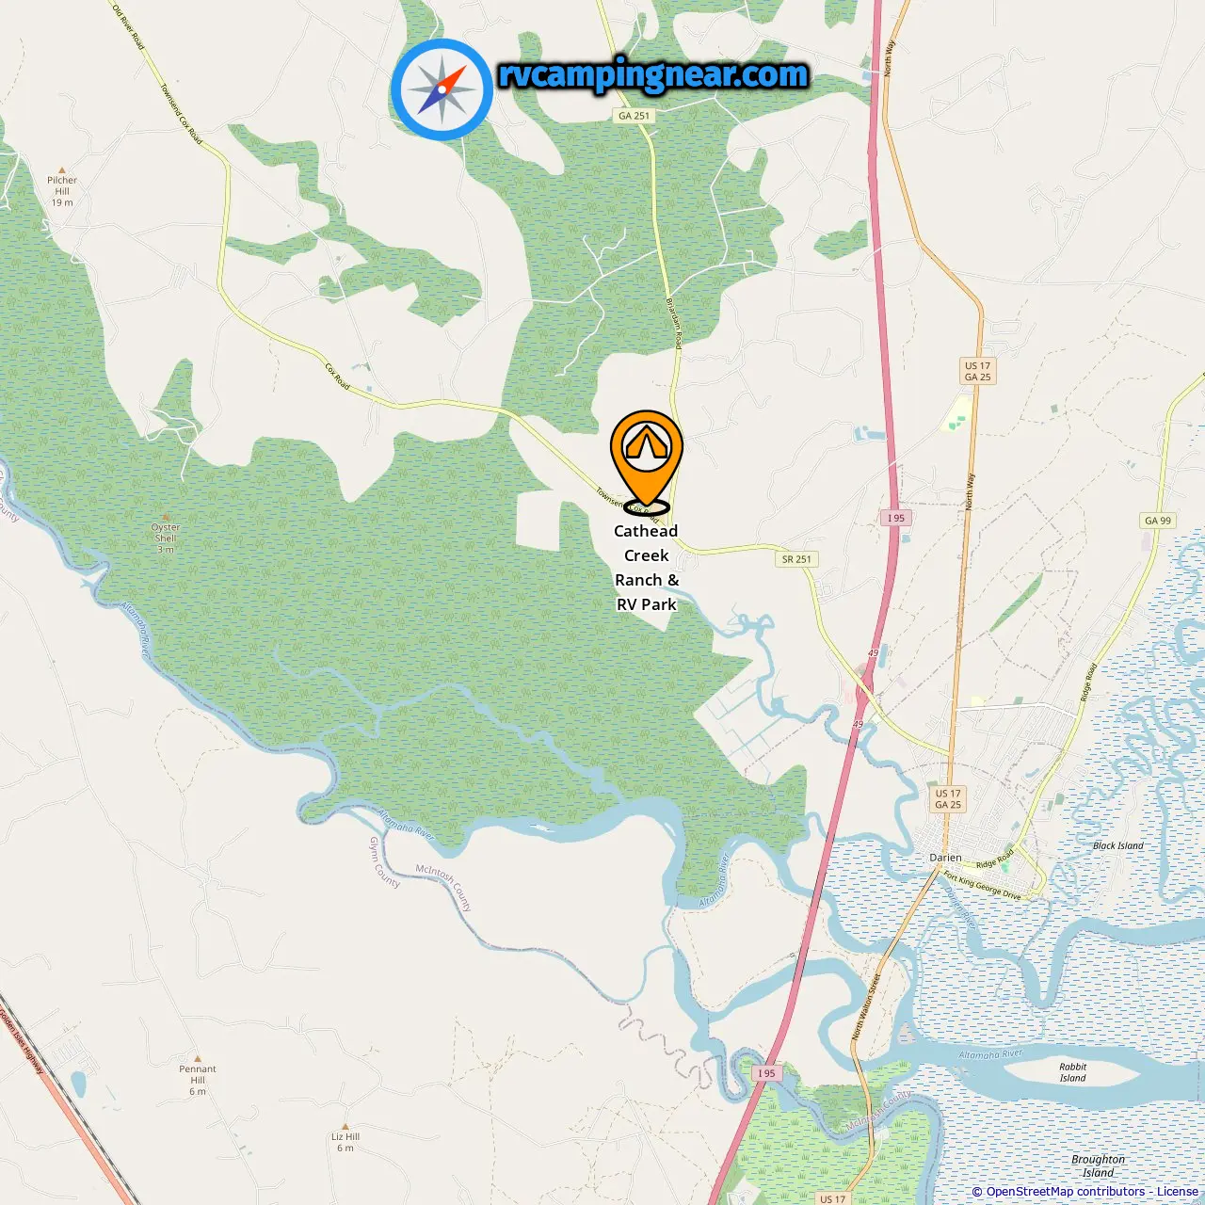Click the Pennant Hill peak marker
Image resolution: width=1205 pixels, height=1205 pixels.
pyautogui.click(x=197, y=1059)
